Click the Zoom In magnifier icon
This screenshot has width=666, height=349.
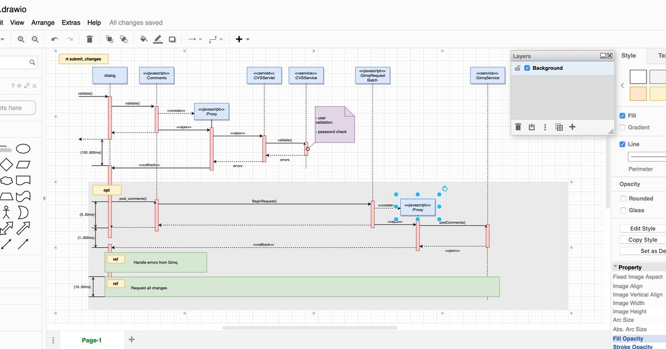21,39
